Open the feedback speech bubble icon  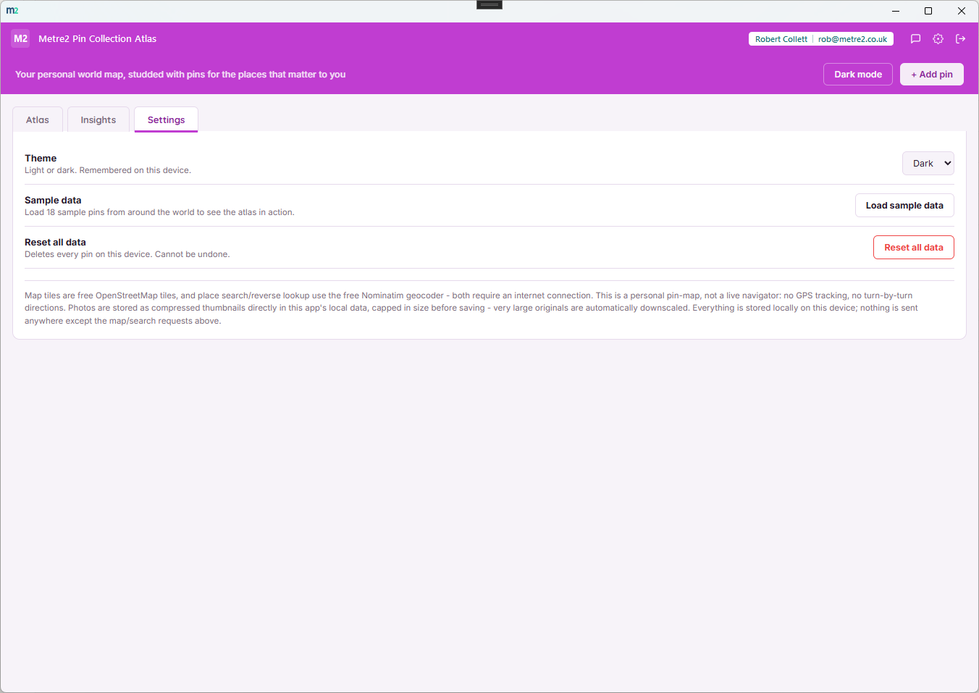915,39
